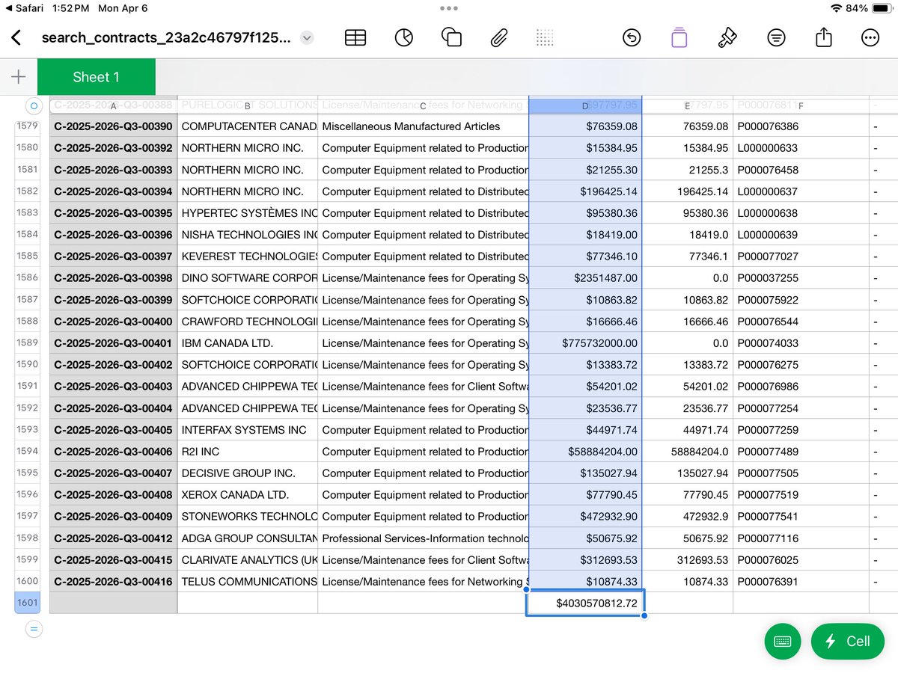Tap the back chevron to leave spreadsheet
Screen dimensions: 898x673
[x=16, y=38]
